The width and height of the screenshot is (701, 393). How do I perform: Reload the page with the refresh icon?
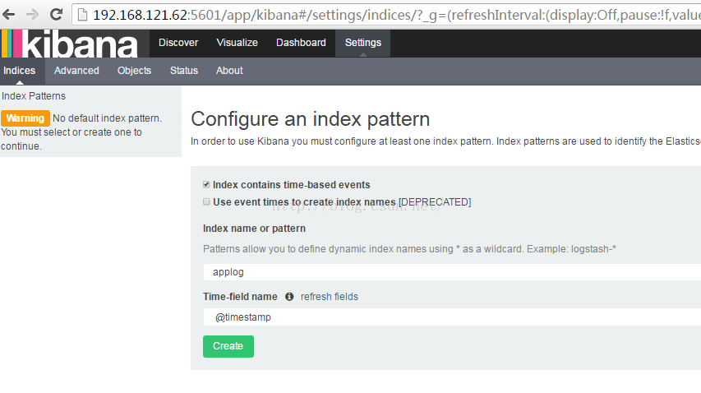57,15
